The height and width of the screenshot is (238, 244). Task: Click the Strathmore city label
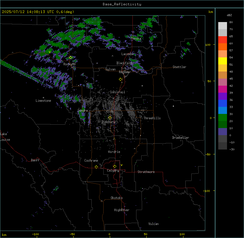(x=146, y=172)
